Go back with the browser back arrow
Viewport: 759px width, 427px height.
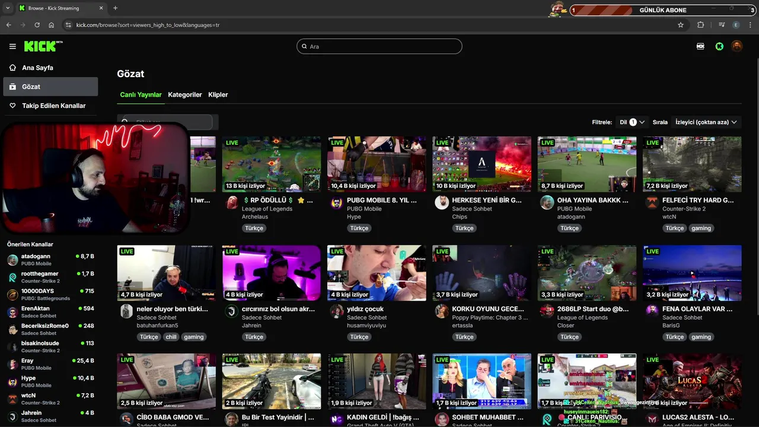(x=9, y=25)
